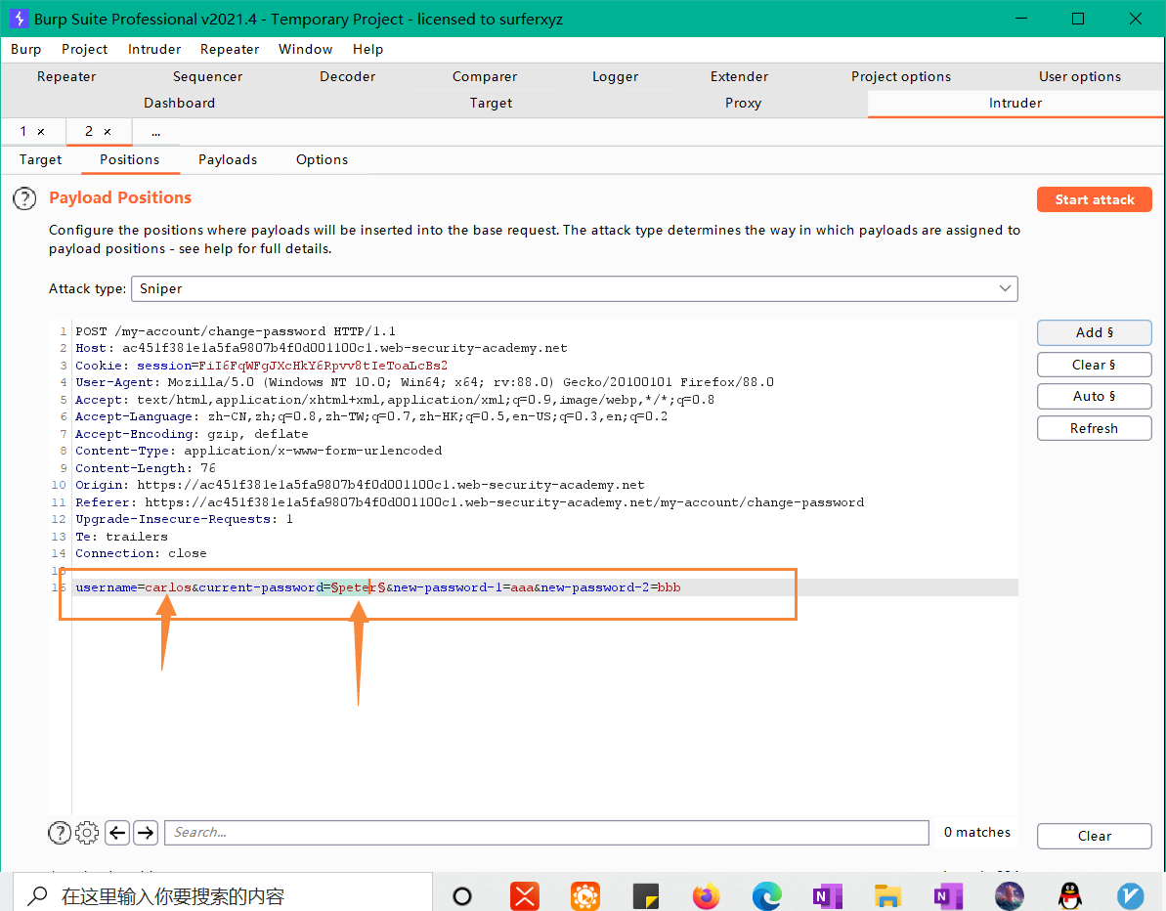1166x911 pixels.
Task: Close Intruder attack tab 1
Action: pos(41,132)
